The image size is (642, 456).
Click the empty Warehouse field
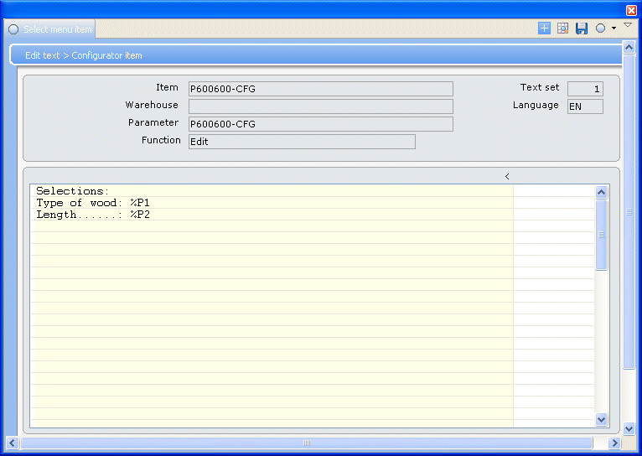pos(320,106)
